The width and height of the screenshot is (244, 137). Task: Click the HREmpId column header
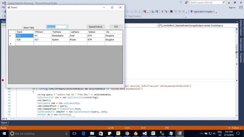pyautogui.click(x=42, y=32)
